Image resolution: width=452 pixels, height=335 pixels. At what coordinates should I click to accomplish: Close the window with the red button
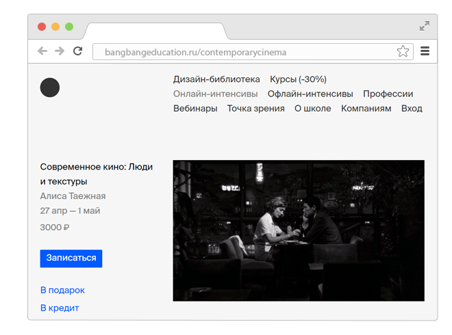point(42,27)
